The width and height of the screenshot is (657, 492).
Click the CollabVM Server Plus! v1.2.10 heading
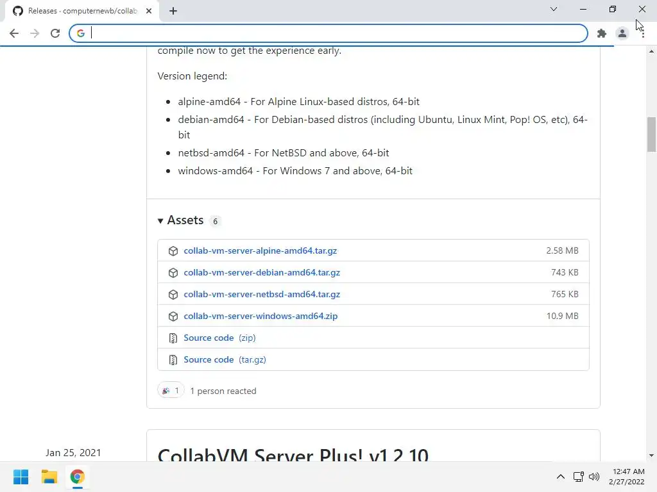pos(293,455)
